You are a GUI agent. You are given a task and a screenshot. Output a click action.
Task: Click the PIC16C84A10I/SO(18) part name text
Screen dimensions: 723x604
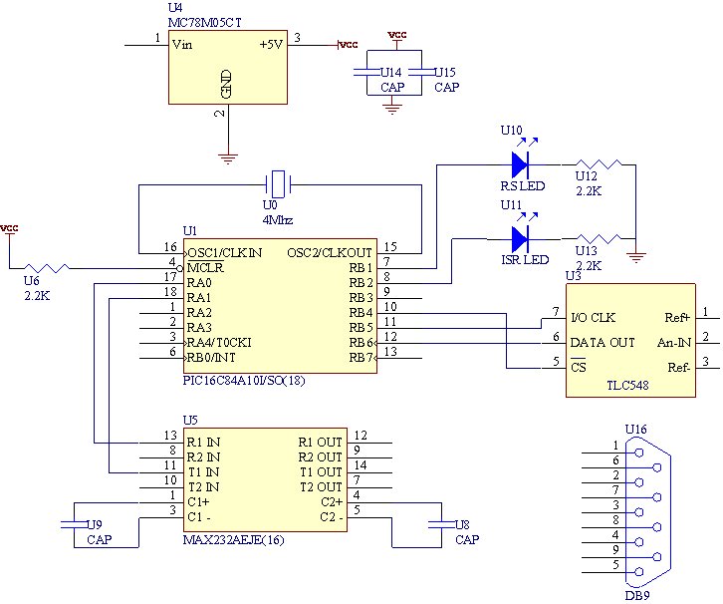tap(244, 381)
